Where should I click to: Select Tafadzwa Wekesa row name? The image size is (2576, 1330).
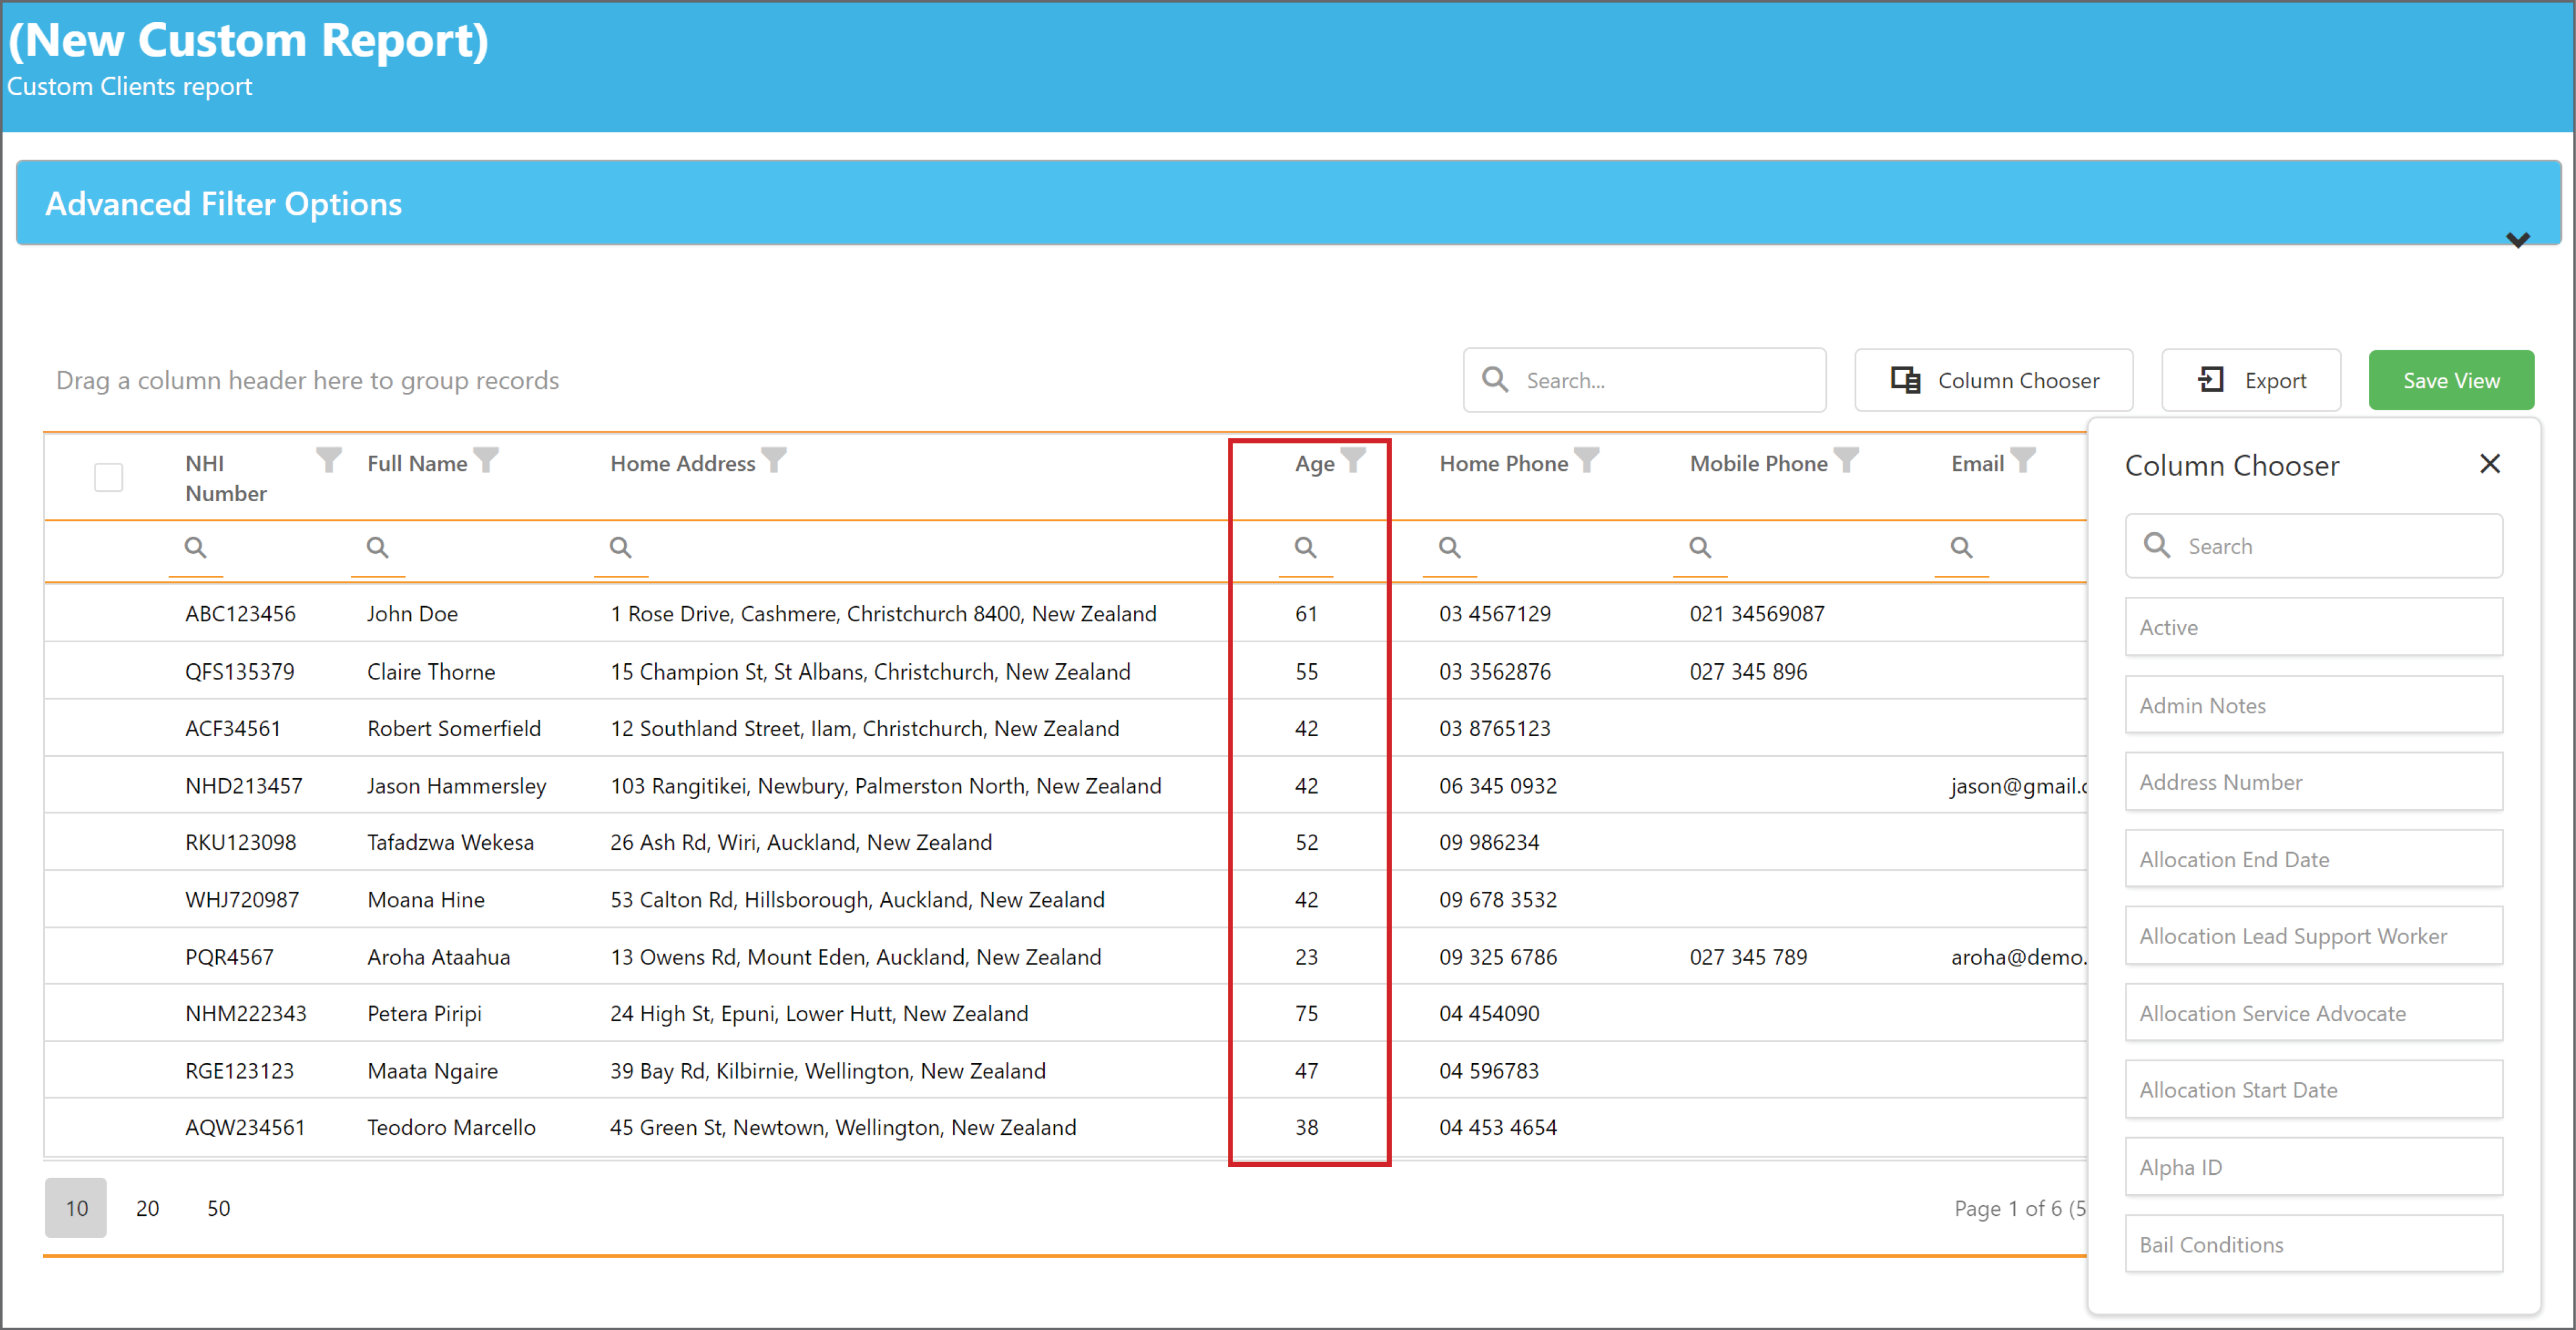click(450, 842)
